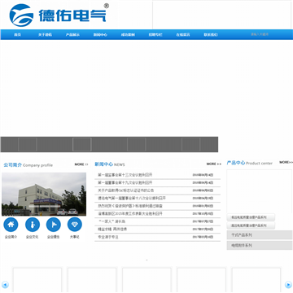Screen dimensions: 293x293
Task: Click the 企业简介 house icon
Action: point(11,225)
